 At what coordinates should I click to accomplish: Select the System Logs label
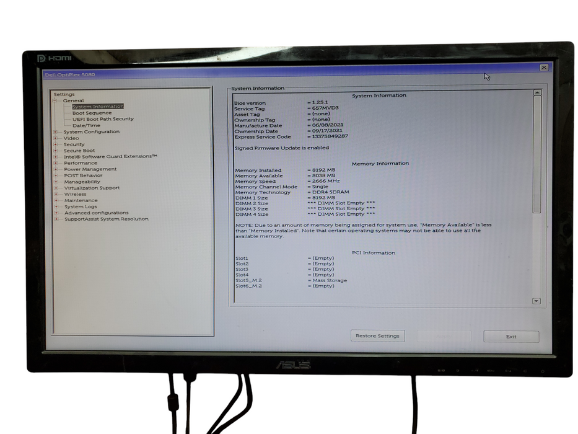pos(81,206)
